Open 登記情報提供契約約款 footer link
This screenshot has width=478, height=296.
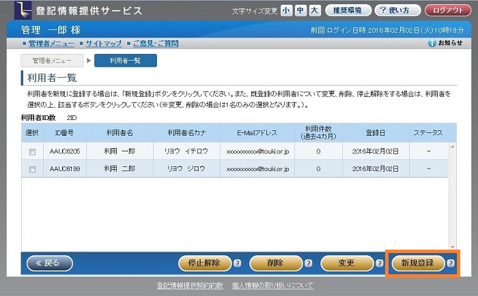[190, 286]
